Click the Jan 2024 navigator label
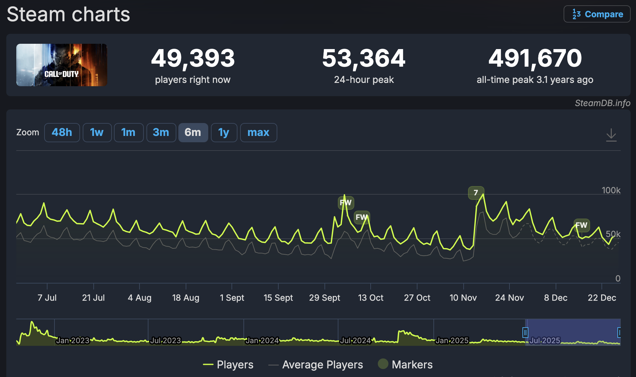 pos(262,341)
